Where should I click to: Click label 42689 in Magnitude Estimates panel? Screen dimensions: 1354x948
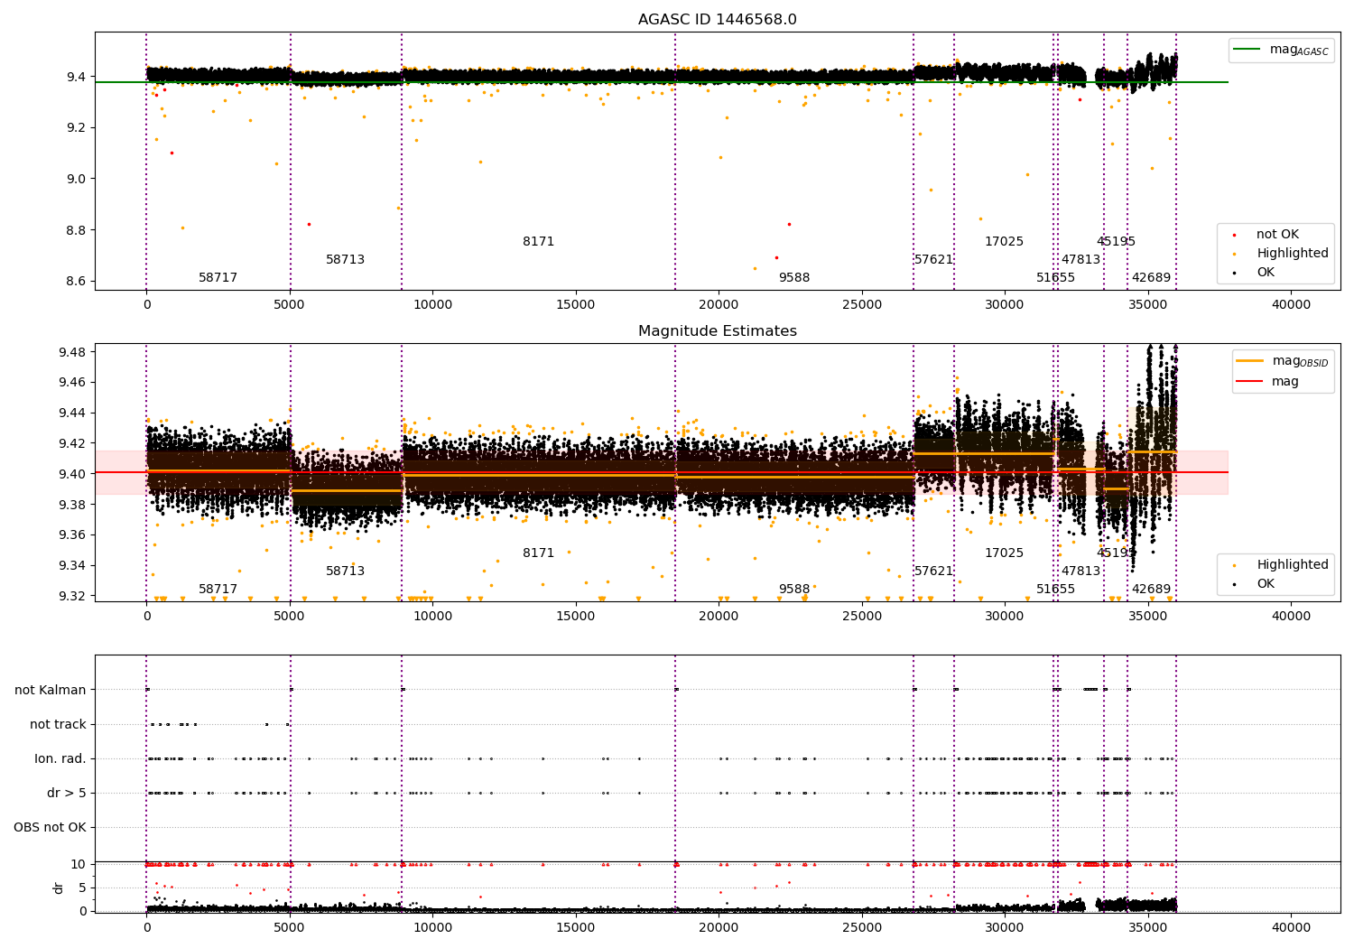[x=1151, y=590]
